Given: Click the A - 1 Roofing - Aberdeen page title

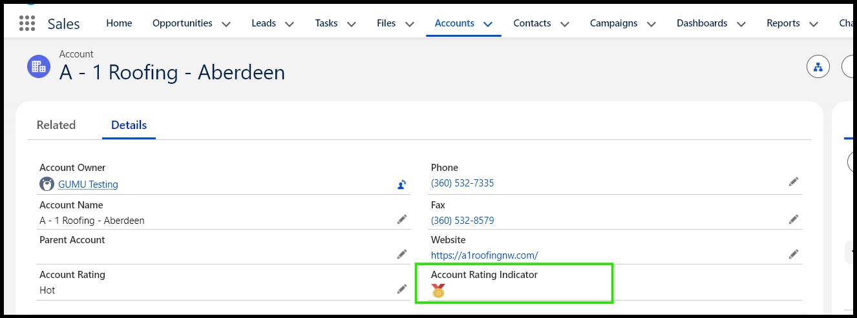Looking at the screenshot, I should pyautogui.click(x=172, y=72).
